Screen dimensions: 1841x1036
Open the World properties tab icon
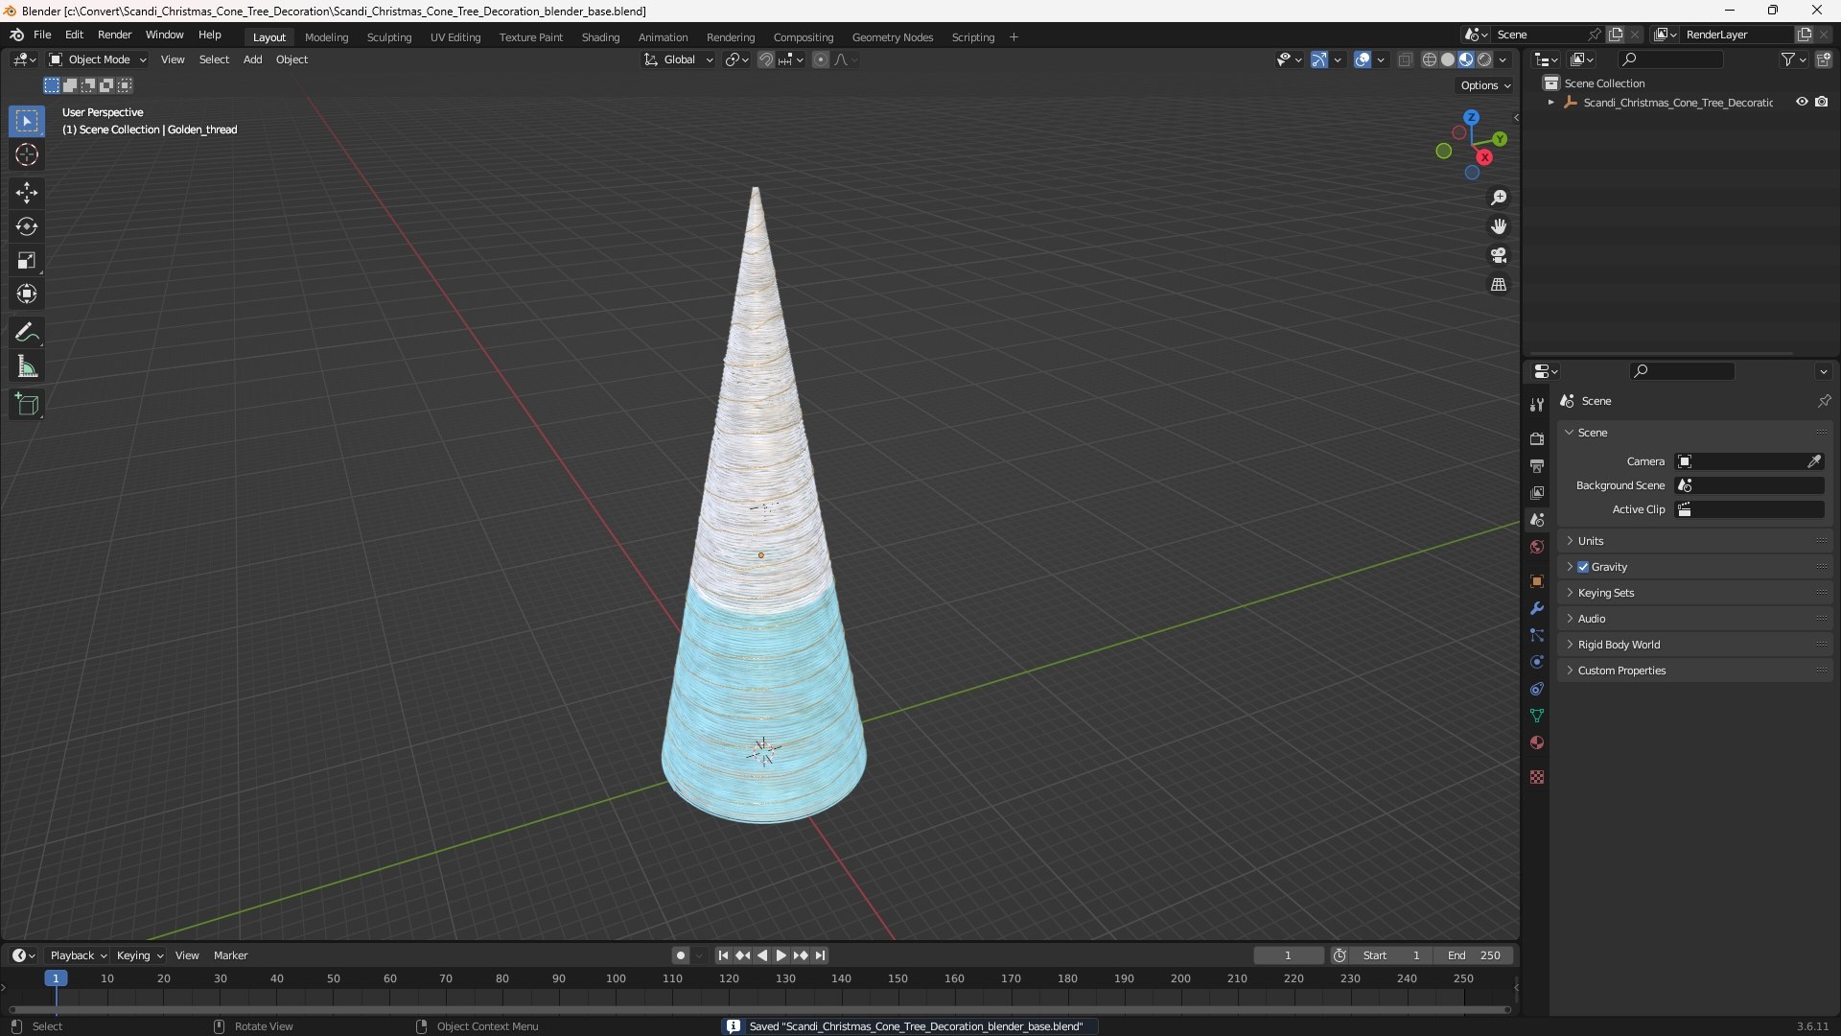[x=1537, y=547]
